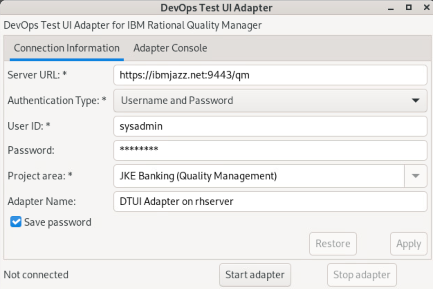Viewport: 433px width, 289px height.
Task: Click the window title bar text
Action: point(216,8)
